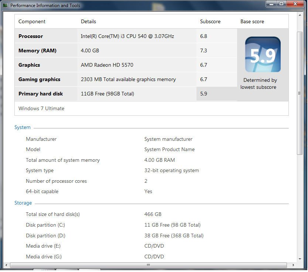Screen dimensions: 308x272
Task: Click the vertical scrollbar down arrow
Action: click(300, 259)
